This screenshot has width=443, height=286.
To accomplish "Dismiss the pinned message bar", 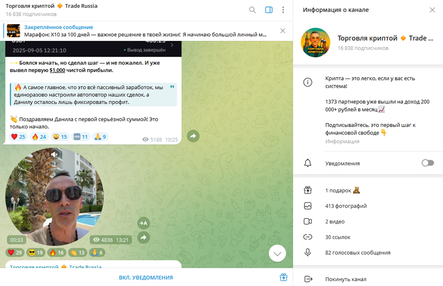I will click(x=282, y=31).
